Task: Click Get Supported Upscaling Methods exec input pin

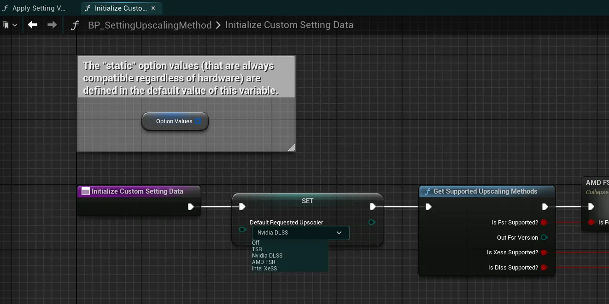Action: pyautogui.click(x=428, y=207)
